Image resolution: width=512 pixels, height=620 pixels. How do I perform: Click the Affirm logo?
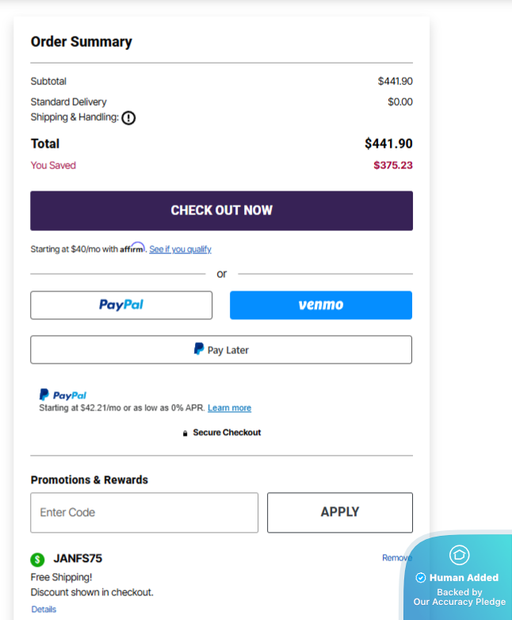pos(132,248)
